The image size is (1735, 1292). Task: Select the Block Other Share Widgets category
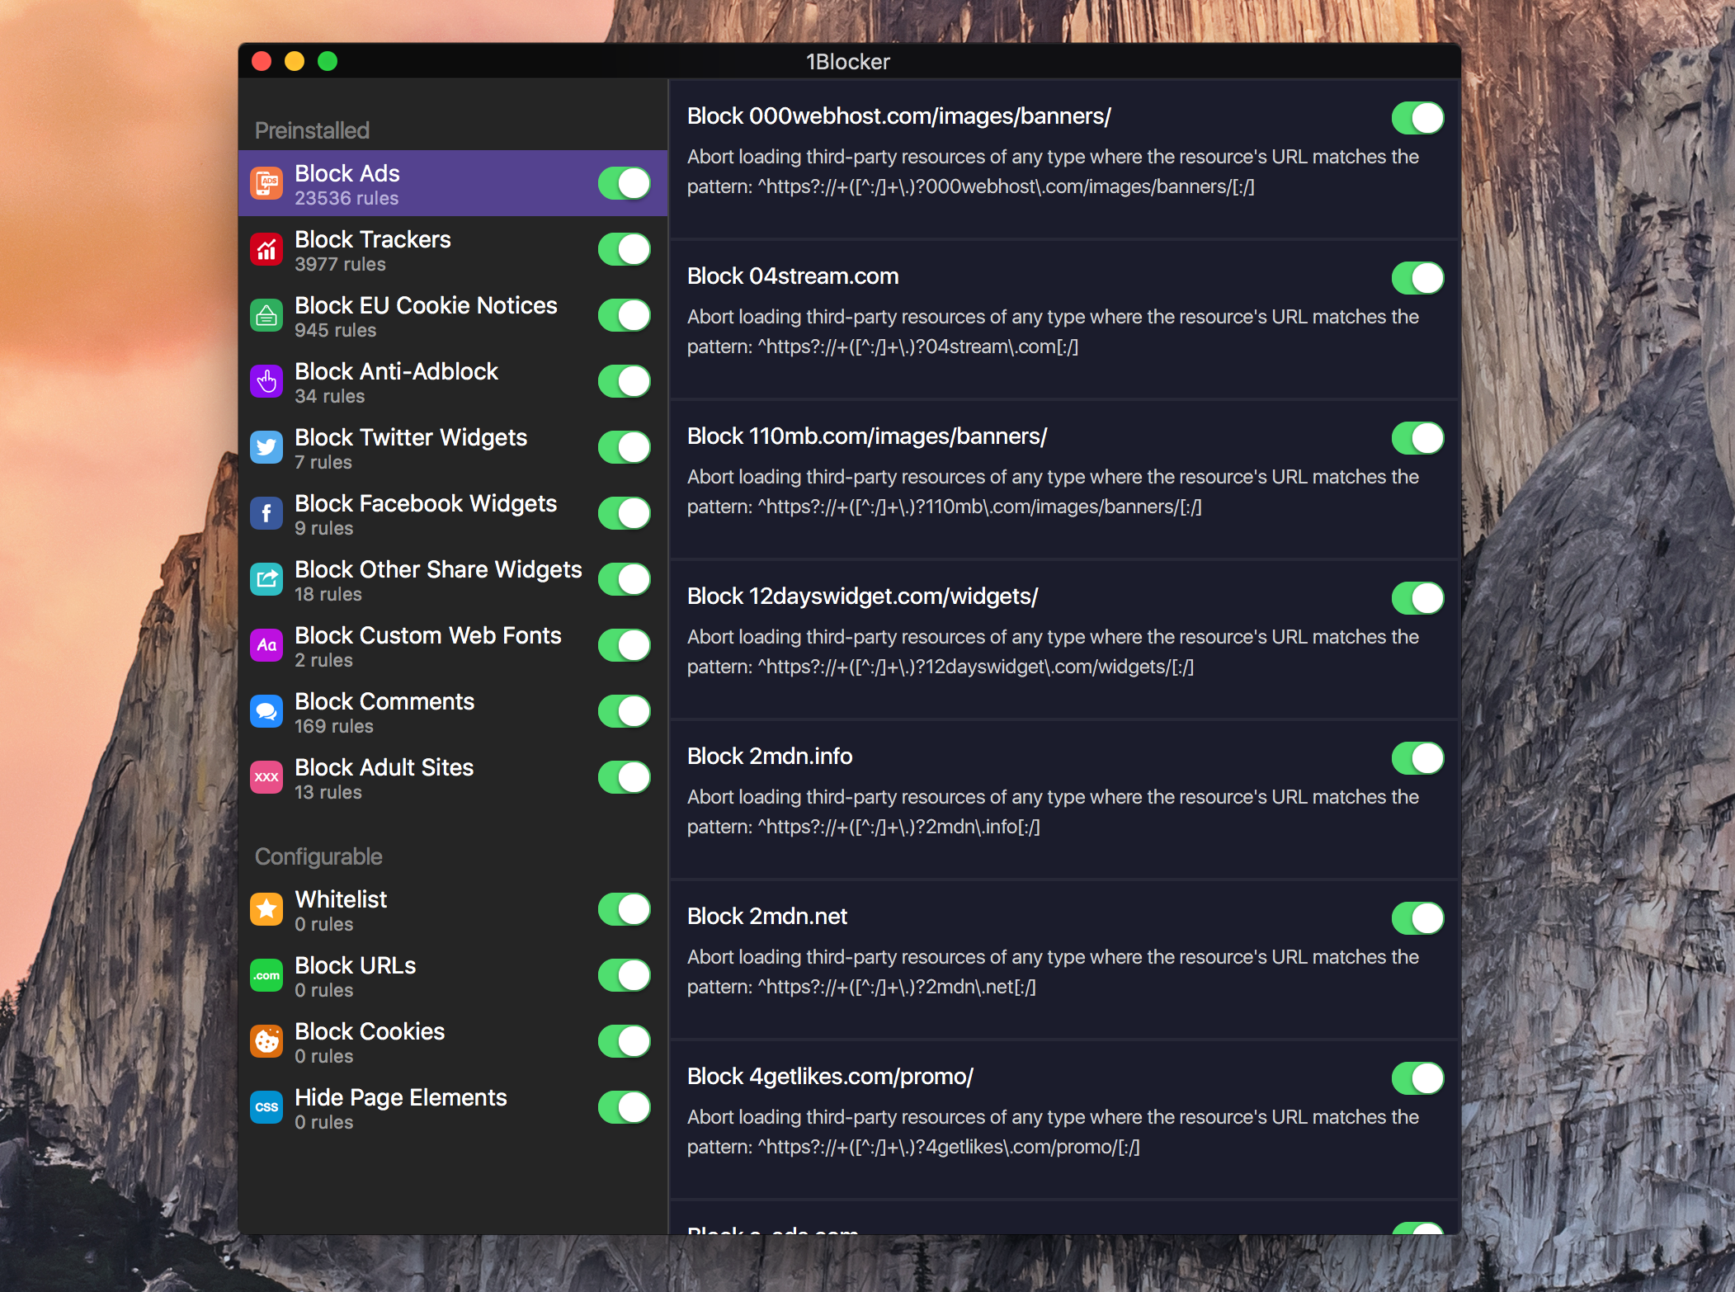pyautogui.click(x=438, y=579)
